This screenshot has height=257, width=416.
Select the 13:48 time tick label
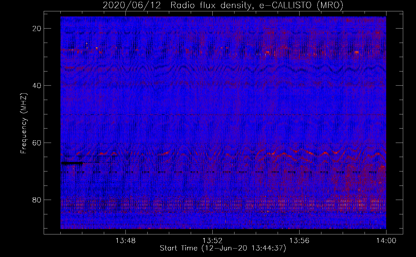[125, 241]
